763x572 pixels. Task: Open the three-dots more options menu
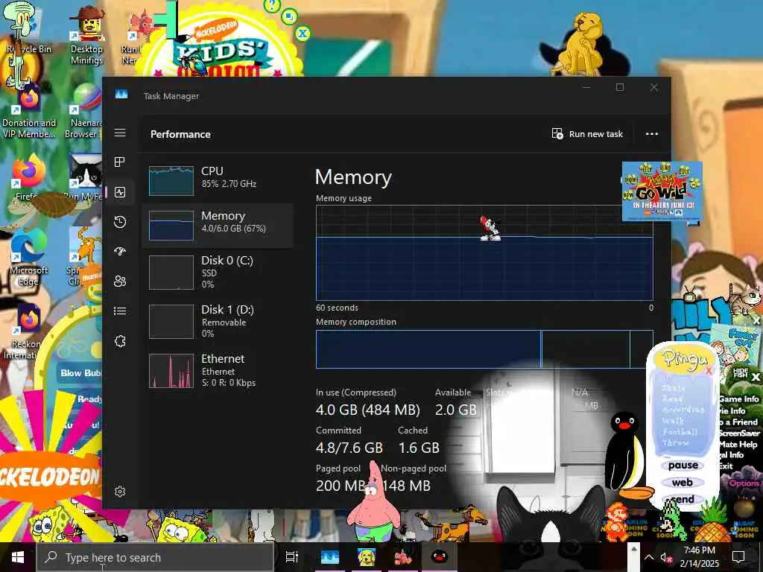pos(651,134)
